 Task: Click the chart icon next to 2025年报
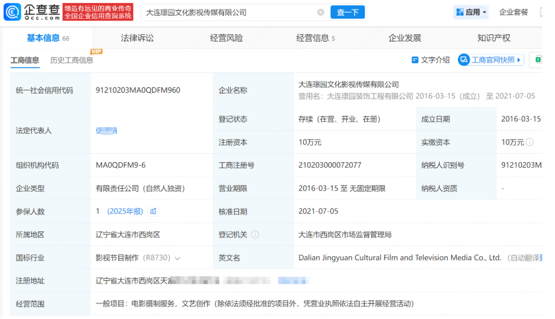pos(153,211)
